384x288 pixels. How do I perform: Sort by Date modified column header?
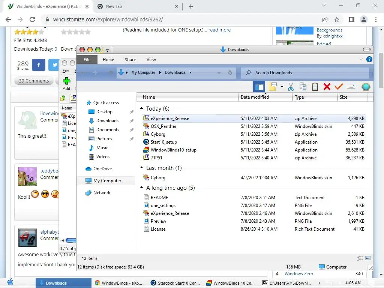click(x=265, y=97)
